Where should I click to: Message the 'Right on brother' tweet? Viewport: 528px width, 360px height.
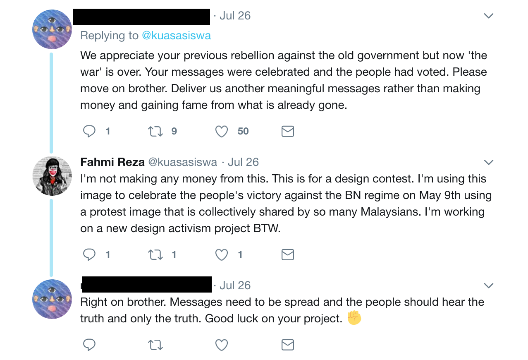(287, 344)
